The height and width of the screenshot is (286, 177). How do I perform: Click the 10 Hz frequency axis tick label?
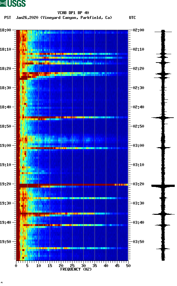pos(38,266)
